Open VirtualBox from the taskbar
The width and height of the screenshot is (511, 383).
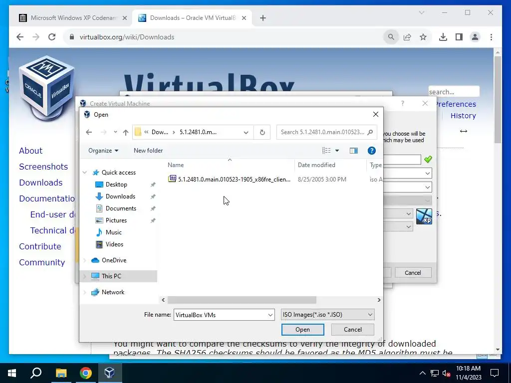pos(109,373)
